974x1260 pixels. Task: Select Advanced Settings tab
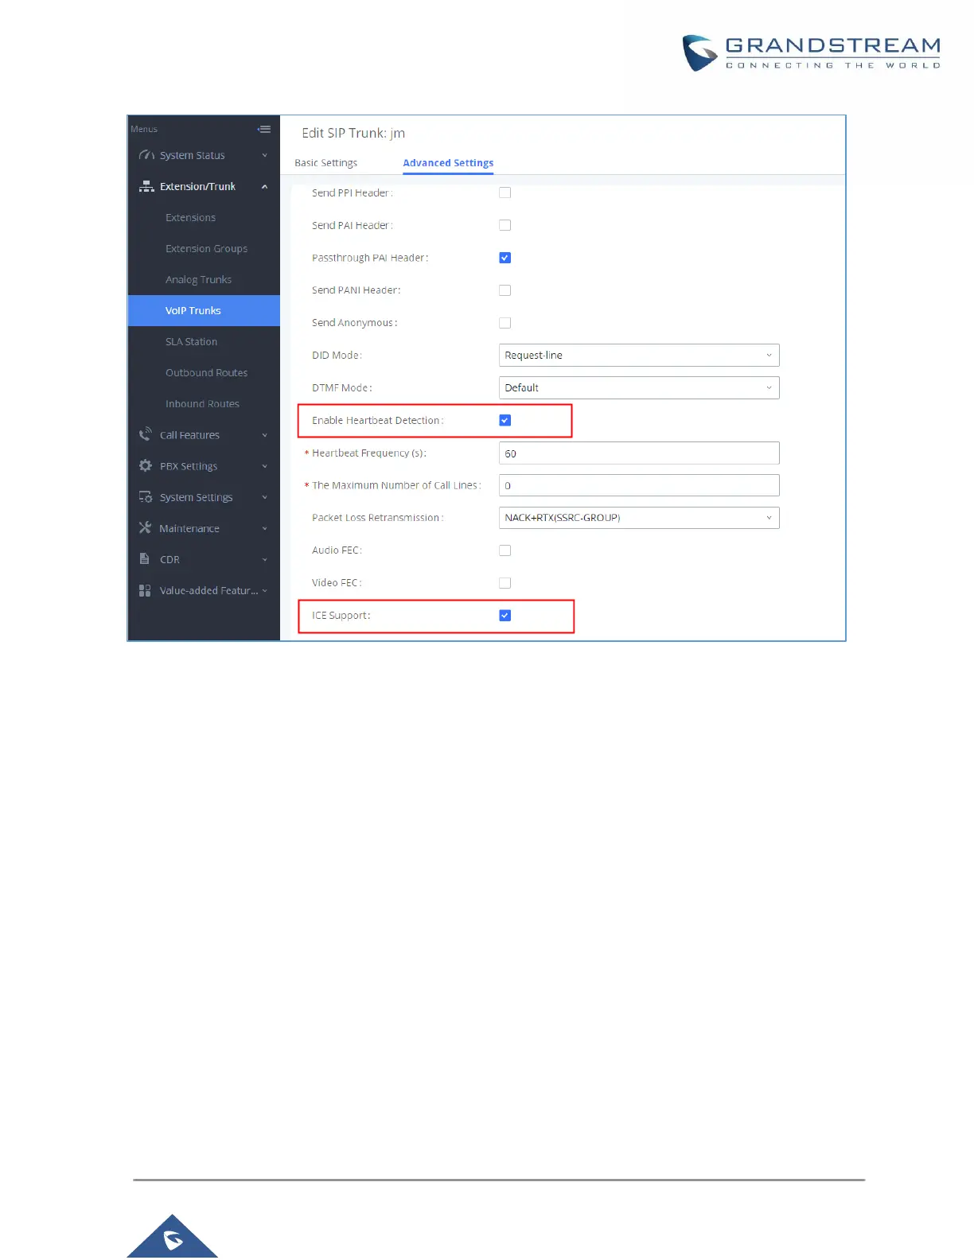(448, 162)
